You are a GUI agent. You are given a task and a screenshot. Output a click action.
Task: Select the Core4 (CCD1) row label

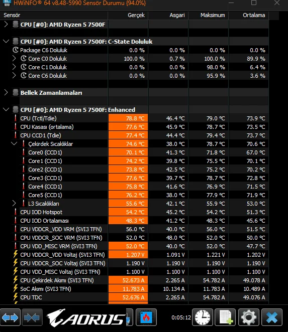pyautogui.click(x=45, y=187)
